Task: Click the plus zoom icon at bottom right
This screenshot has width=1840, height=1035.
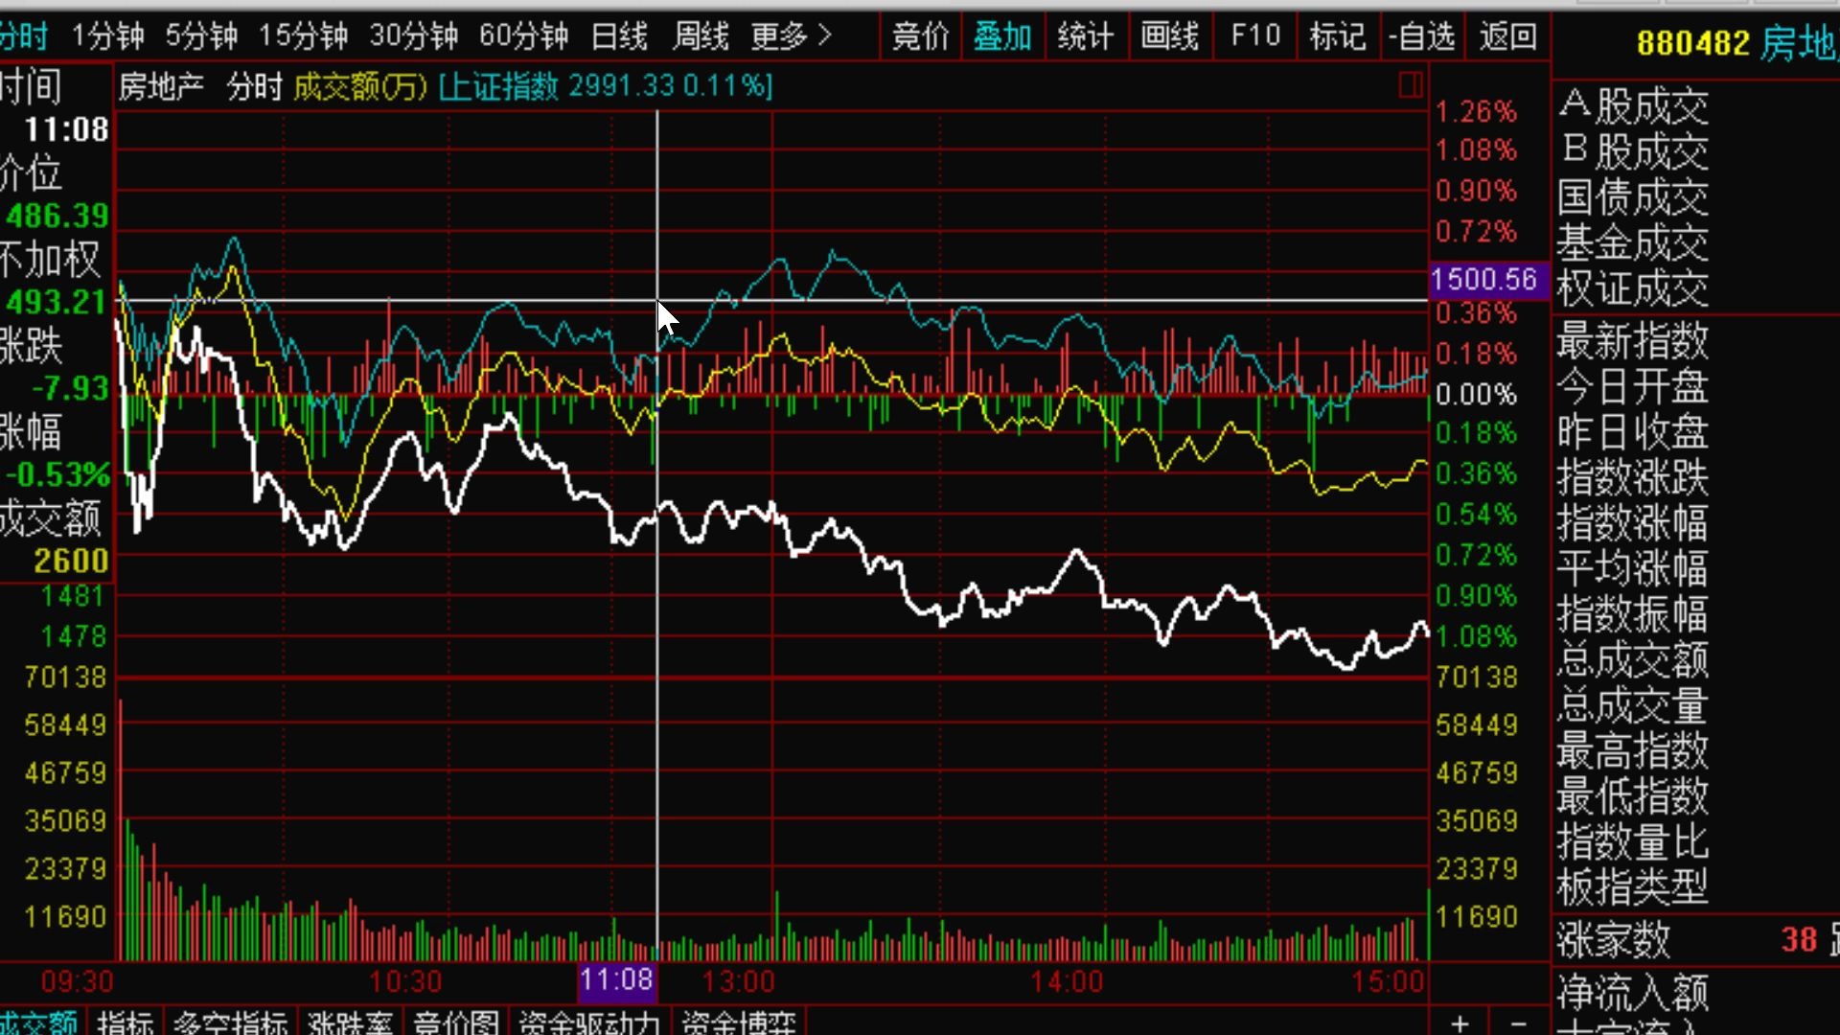Action: coord(1460,1023)
